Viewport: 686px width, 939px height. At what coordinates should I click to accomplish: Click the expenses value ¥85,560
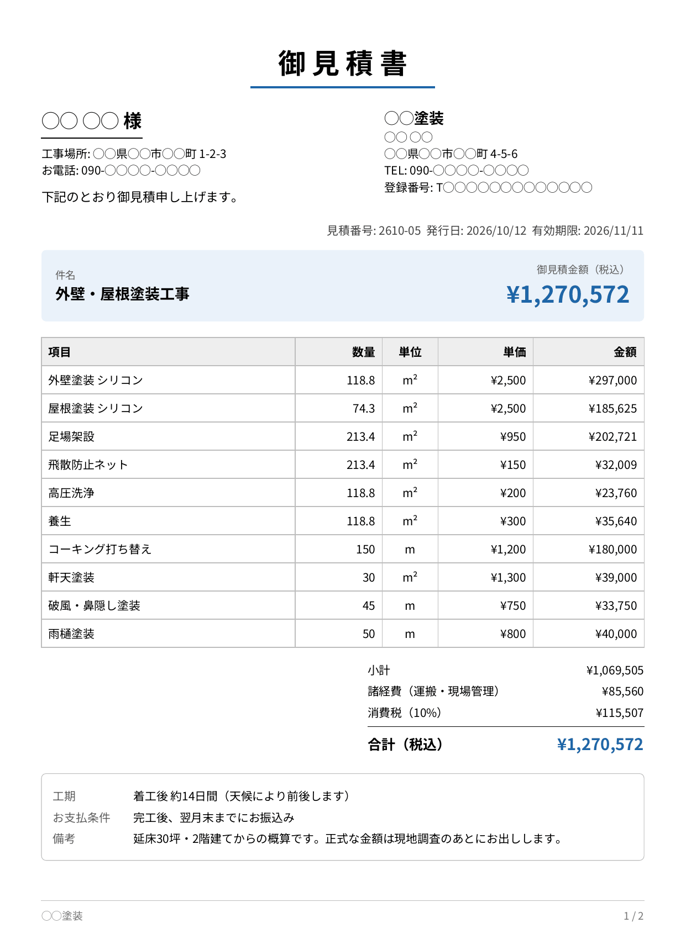coord(622,691)
